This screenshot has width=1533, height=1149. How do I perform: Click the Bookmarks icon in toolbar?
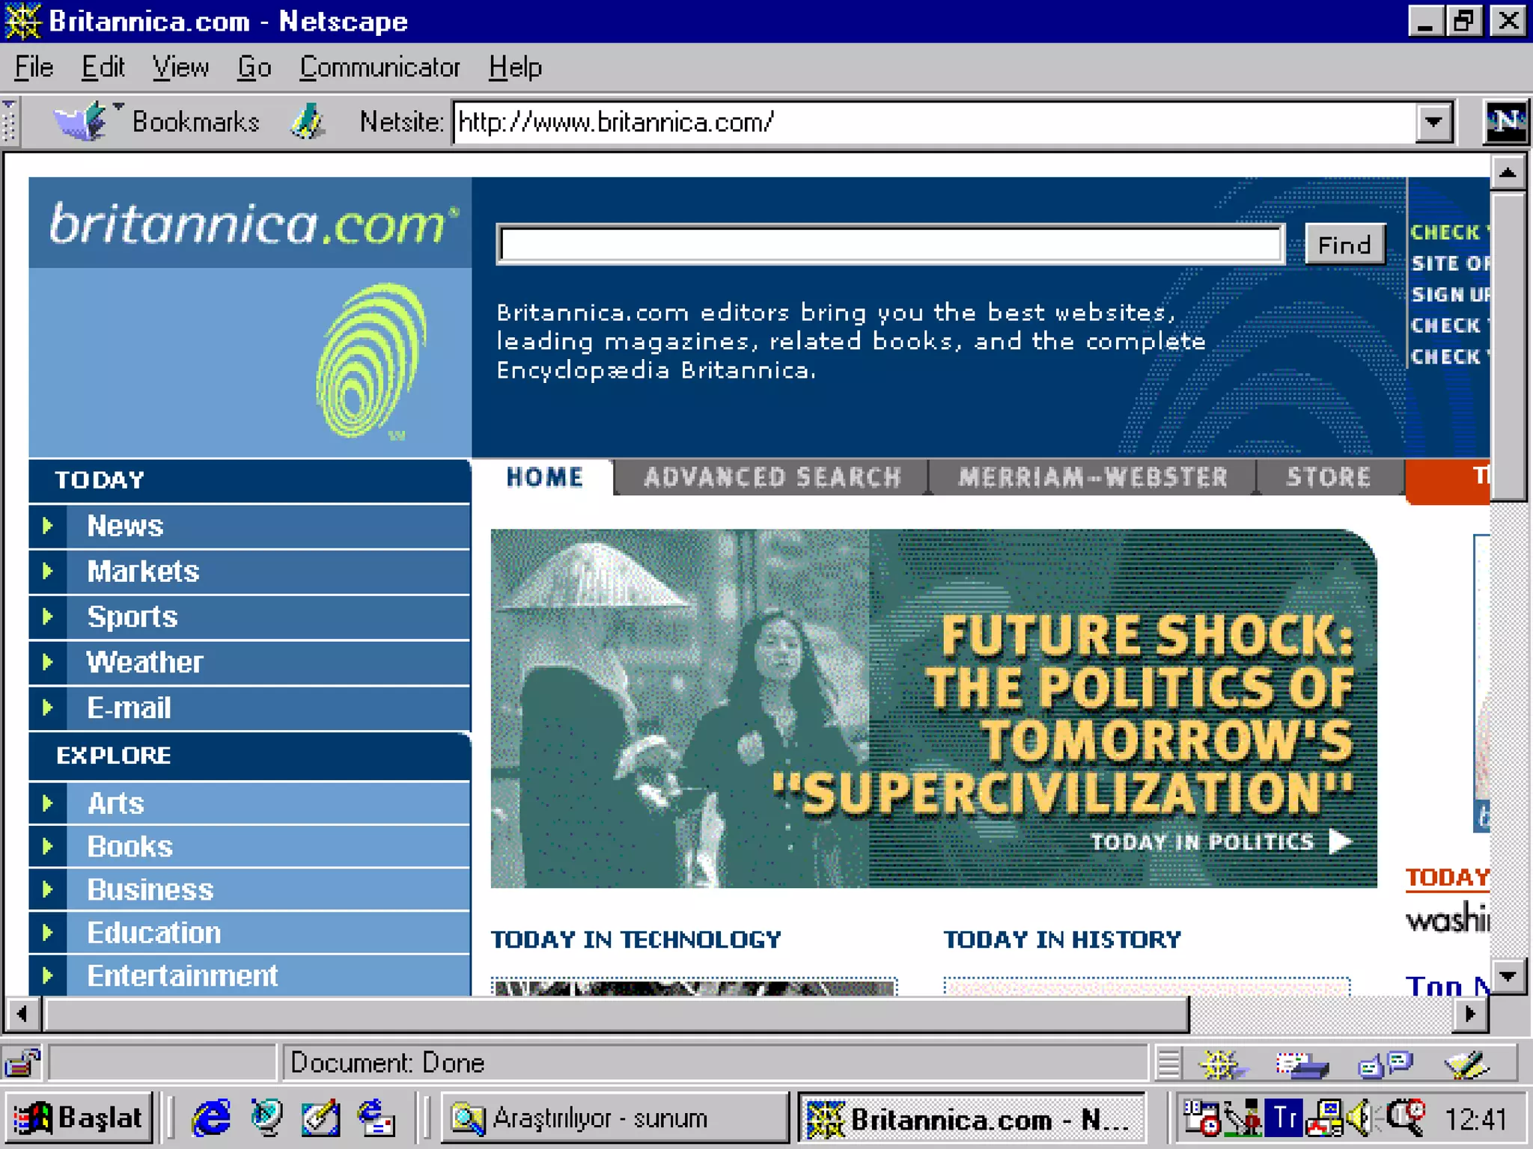click(81, 121)
